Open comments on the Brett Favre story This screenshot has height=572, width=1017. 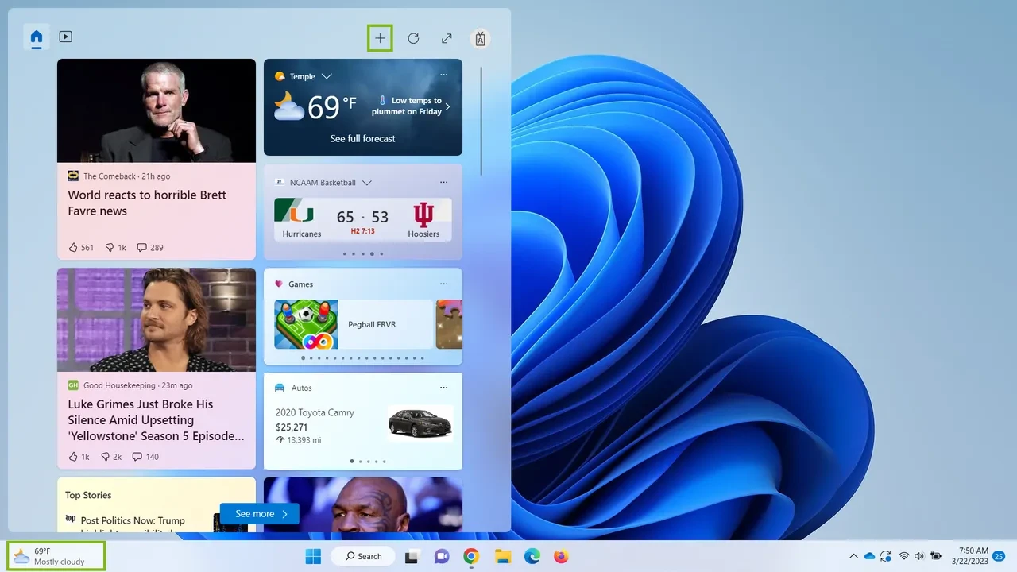point(142,247)
